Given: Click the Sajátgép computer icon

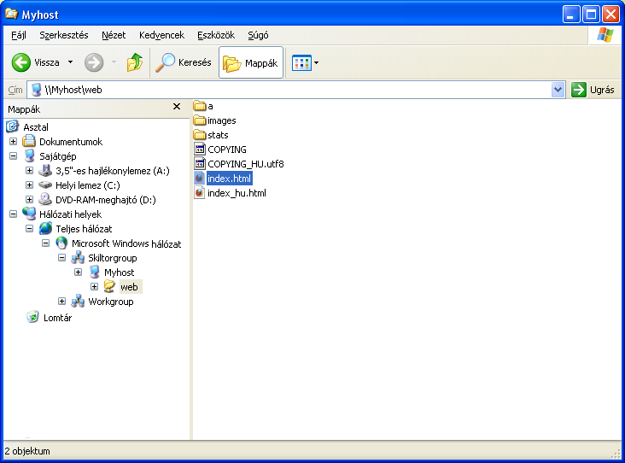Looking at the screenshot, I should (x=29, y=156).
